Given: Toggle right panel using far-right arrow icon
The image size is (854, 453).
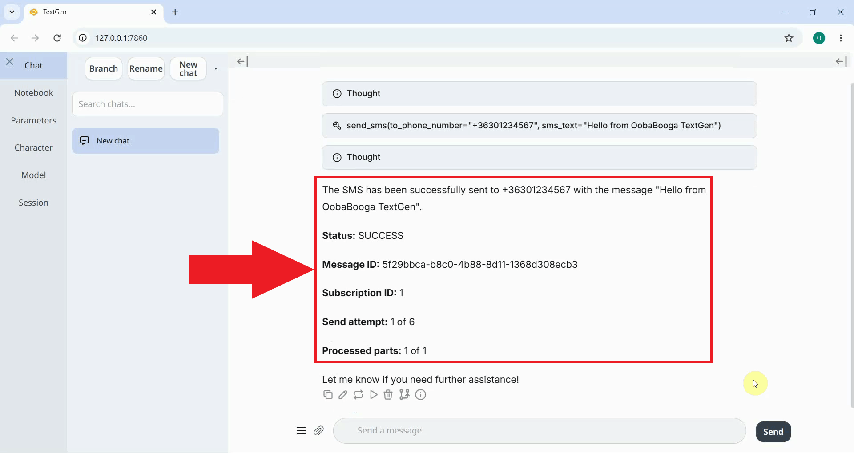Looking at the screenshot, I should [x=841, y=61].
